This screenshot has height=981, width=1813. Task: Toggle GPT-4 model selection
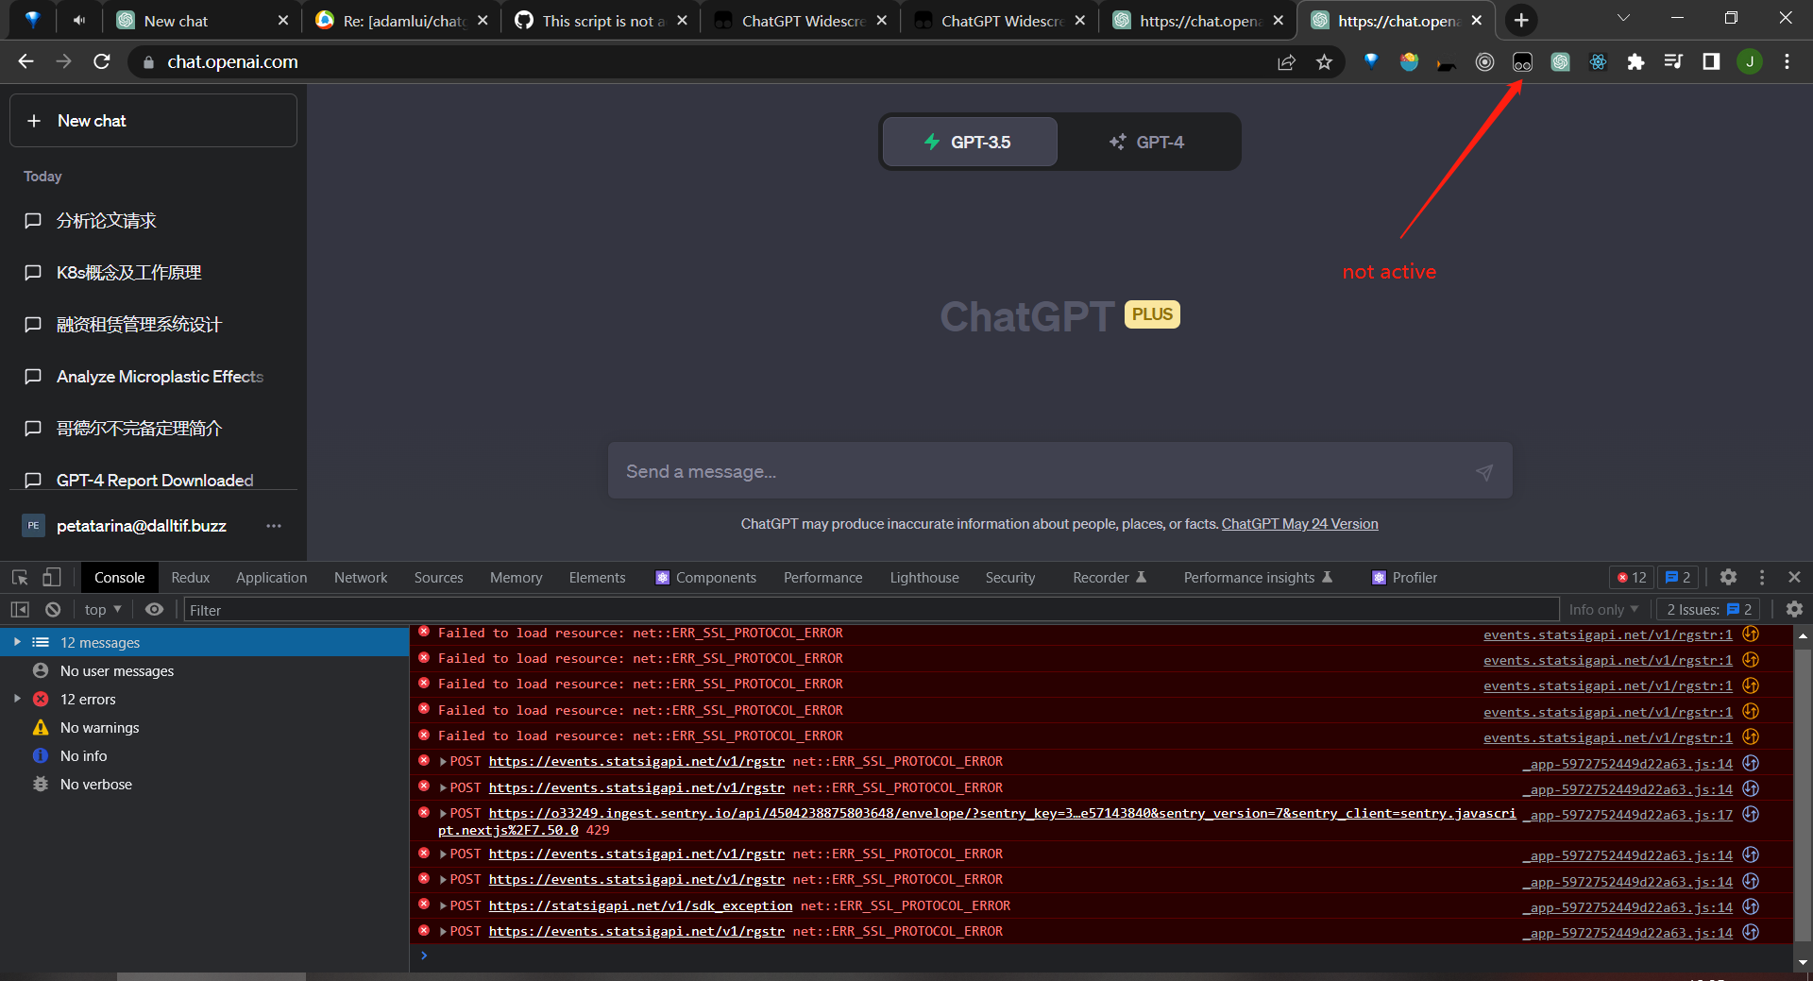pyautogui.click(x=1147, y=142)
